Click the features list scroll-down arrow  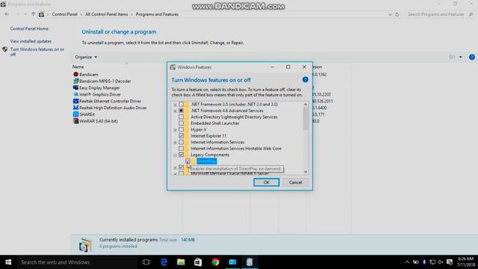(305, 172)
